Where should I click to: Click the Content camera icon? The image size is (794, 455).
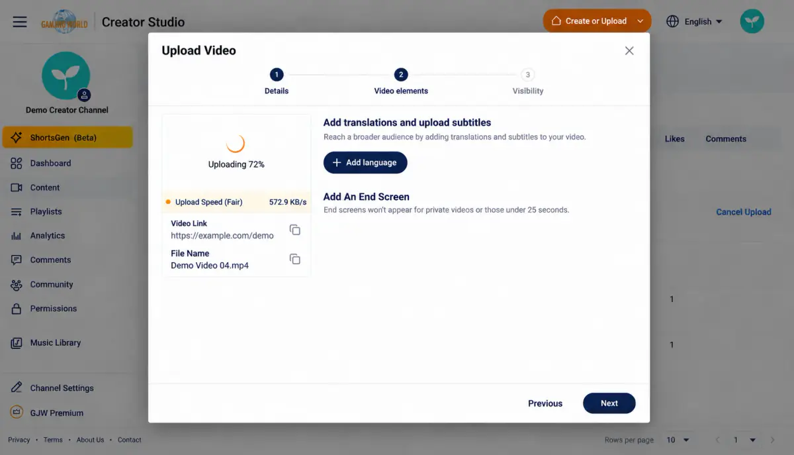pos(17,187)
